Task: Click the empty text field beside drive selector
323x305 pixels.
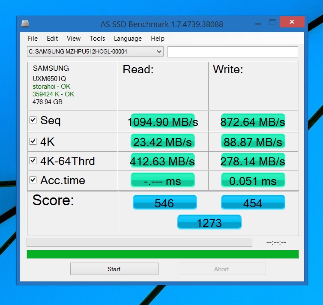Action: tap(233, 52)
